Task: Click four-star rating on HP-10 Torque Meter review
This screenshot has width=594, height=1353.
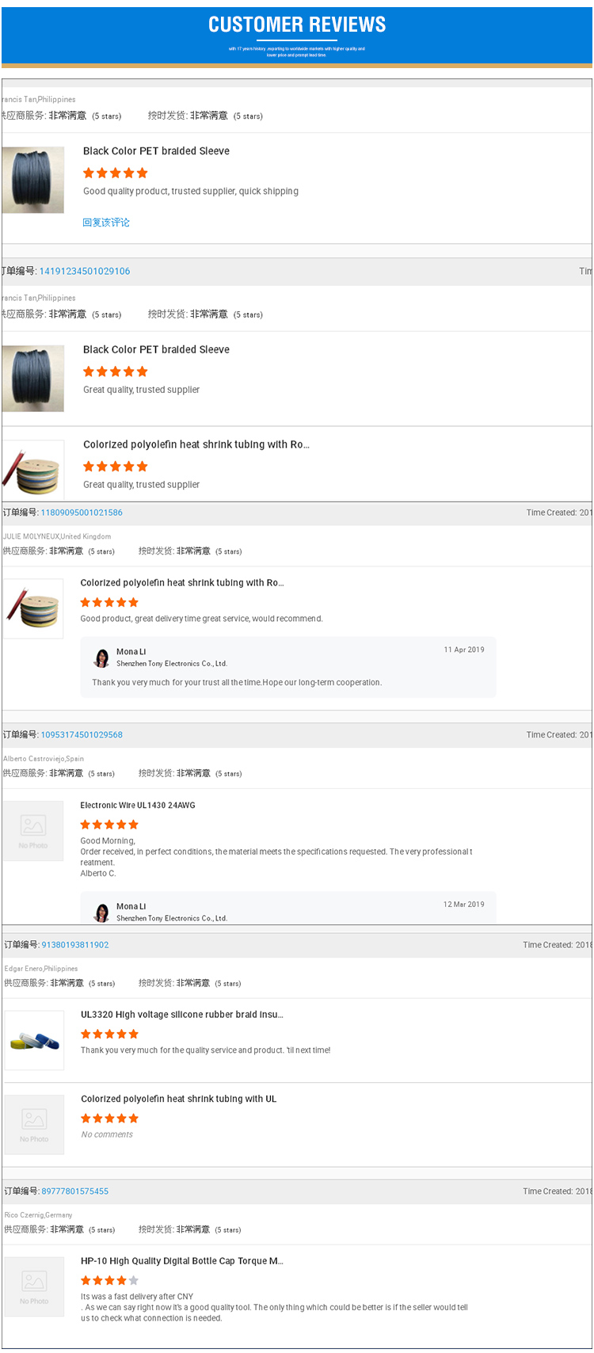Action: 109,1280
